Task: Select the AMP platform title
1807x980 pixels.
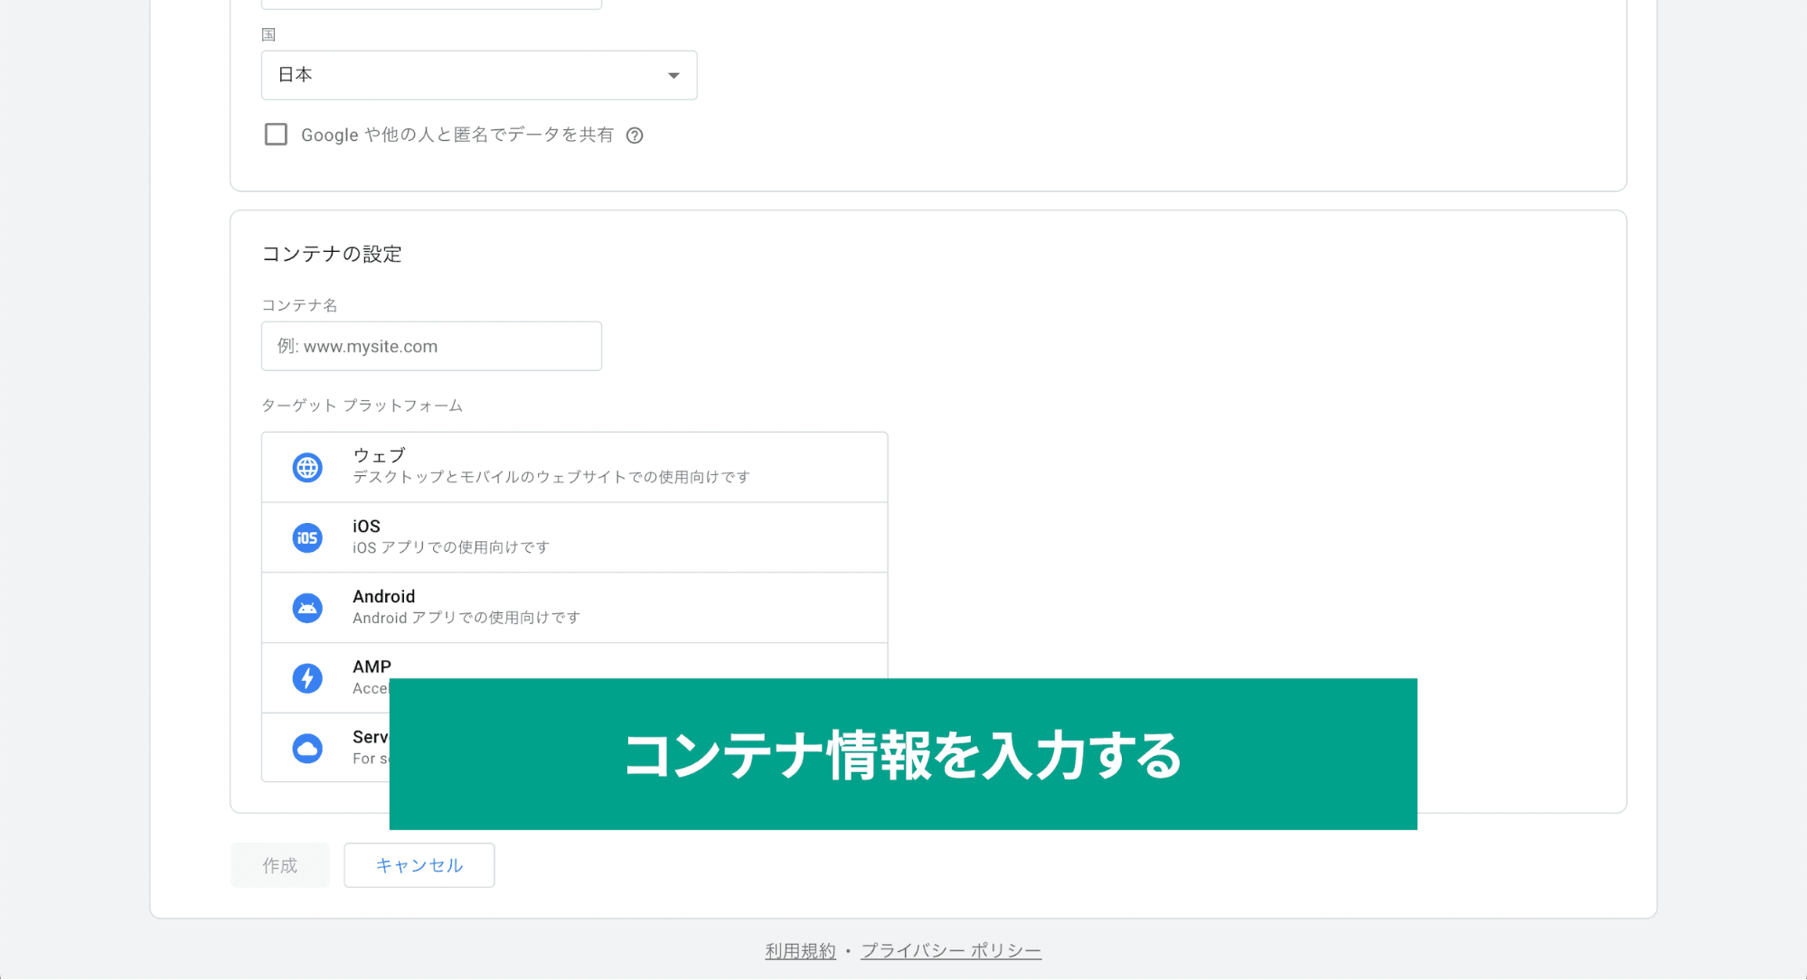Action: (372, 667)
